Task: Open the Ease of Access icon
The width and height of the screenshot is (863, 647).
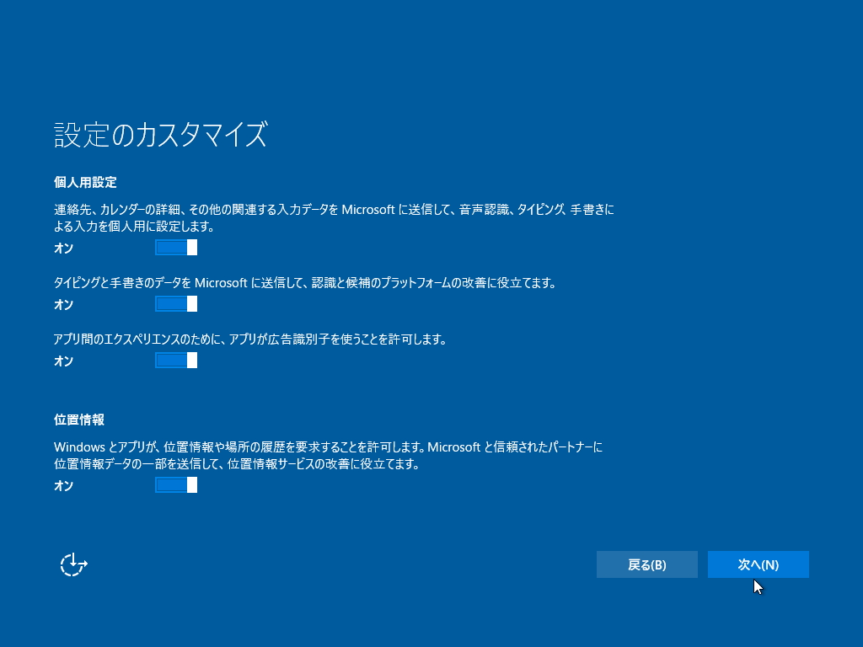Action: [x=74, y=564]
